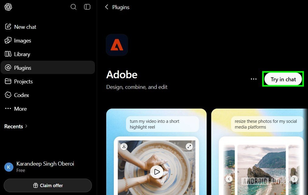The height and width of the screenshot is (195, 308).
Task: Click the ChatGPT logo icon
Action: tap(8, 7)
